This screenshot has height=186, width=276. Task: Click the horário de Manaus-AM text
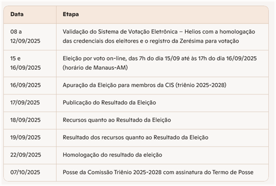pyautogui.click(x=95, y=68)
